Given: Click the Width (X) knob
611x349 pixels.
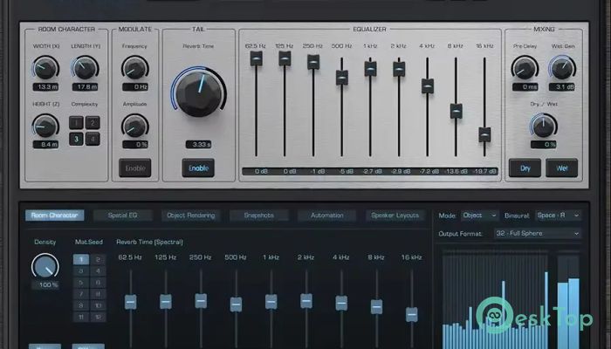Looking at the screenshot, I should (x=45, y=67).
